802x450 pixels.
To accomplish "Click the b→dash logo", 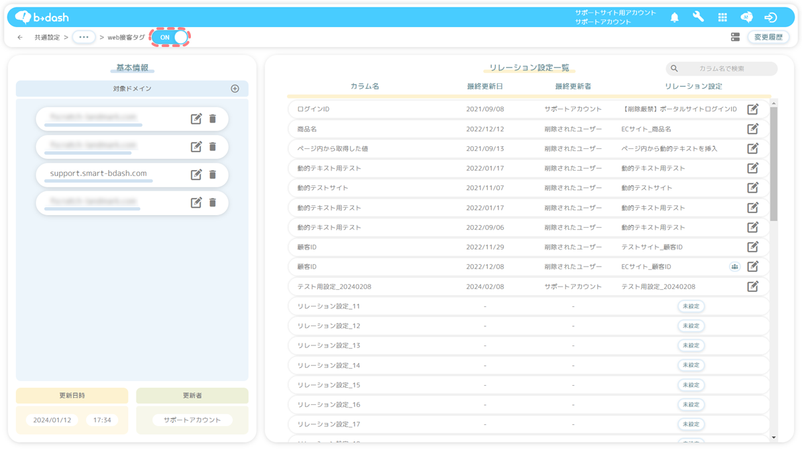I will 42,17.
